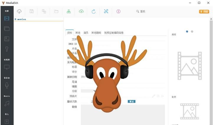The image size is (213, 125).
Task: Click the trailer play triangle icon
Action: 162,96
